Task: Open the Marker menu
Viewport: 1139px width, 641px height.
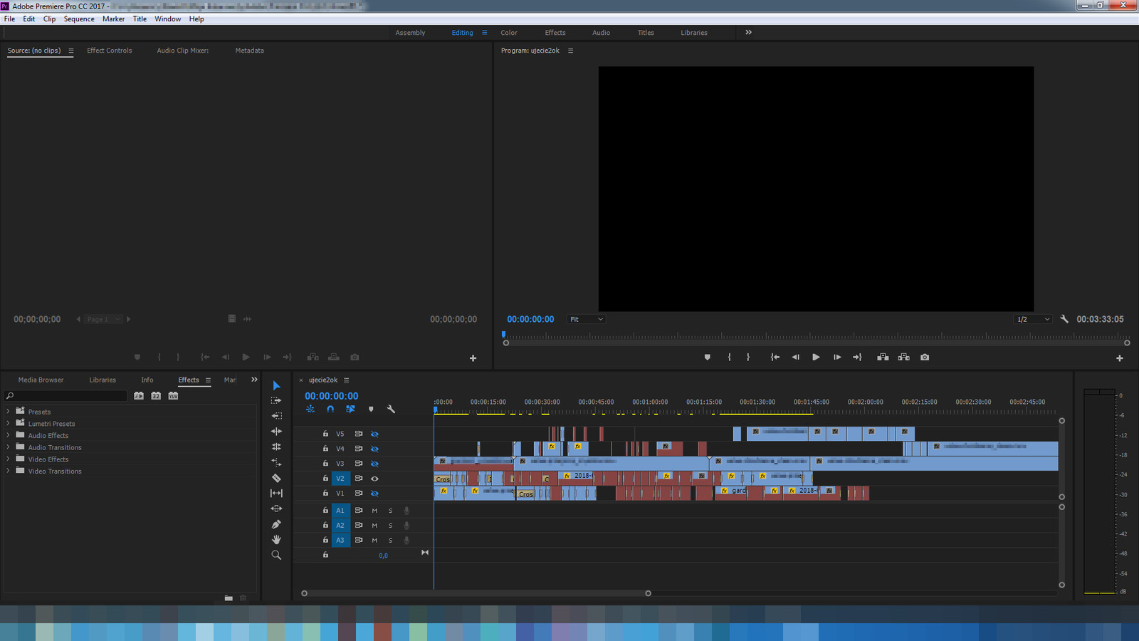Action: click(x=113, y=19)
